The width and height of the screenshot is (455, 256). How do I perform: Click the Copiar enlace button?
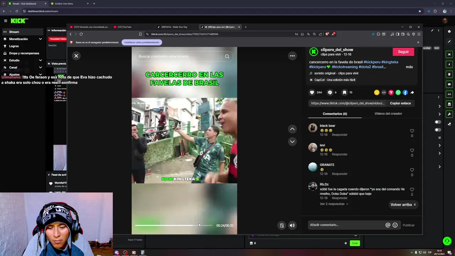click(x=400, y=103)
